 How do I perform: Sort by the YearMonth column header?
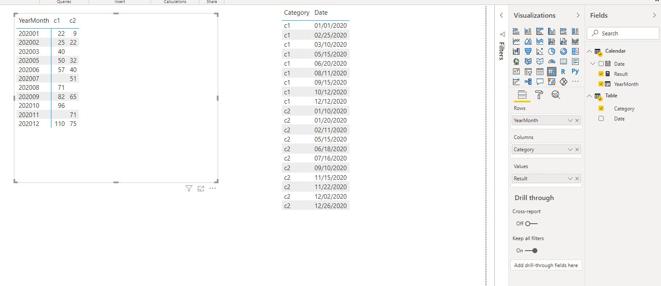(34, 21)
